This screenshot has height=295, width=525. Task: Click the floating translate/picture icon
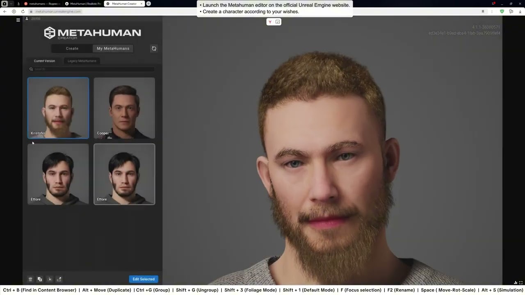click(278, 22)
